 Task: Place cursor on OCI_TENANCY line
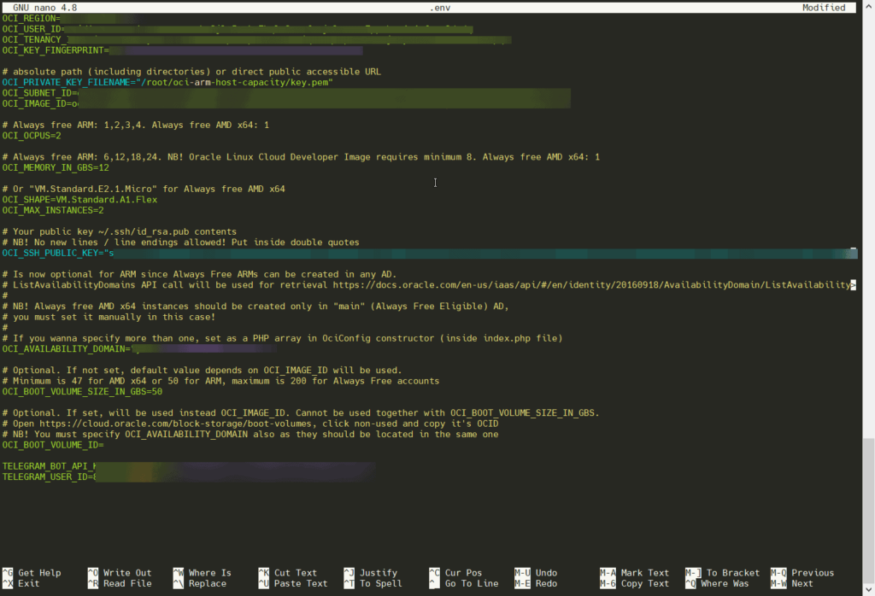[256, 39]
